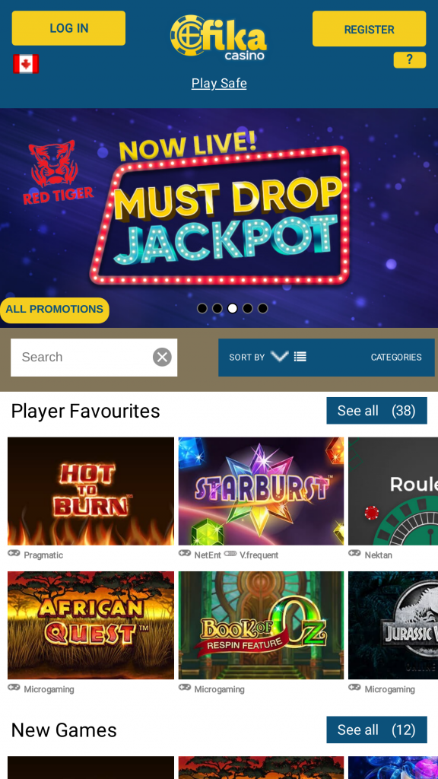Image resolution: width=438 pixels, height=779 pixels.
Task: Click the V.frequent payout icon under Starburst
Action: tap(230, 554)
